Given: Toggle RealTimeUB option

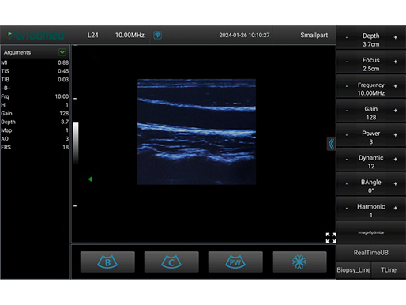Looking at the screenshot, I should point(371,253).
